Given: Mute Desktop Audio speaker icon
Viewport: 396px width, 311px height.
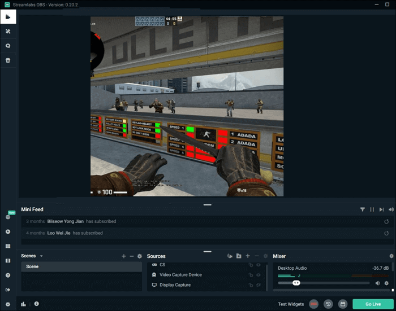Looking at the screenshot, I should pos(378,283).
